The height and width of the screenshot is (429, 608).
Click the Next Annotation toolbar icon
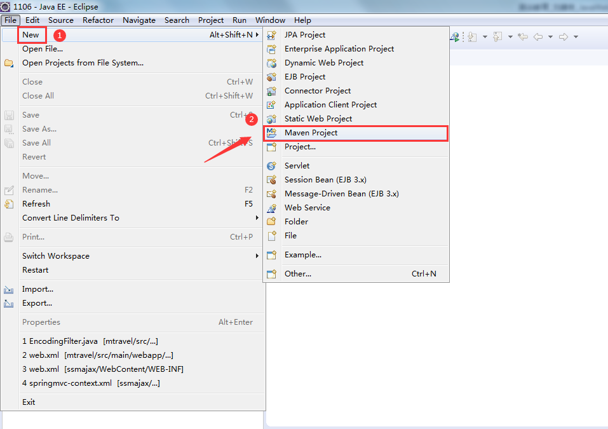472,37
